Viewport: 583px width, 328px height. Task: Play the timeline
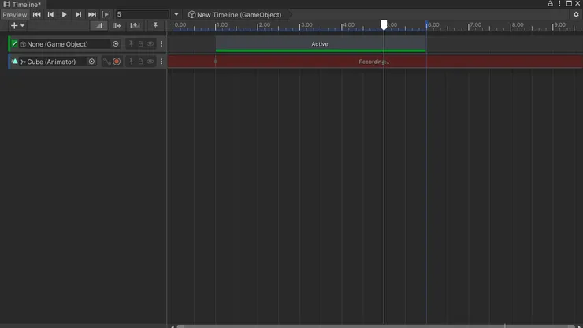click(x=64, y=14)
